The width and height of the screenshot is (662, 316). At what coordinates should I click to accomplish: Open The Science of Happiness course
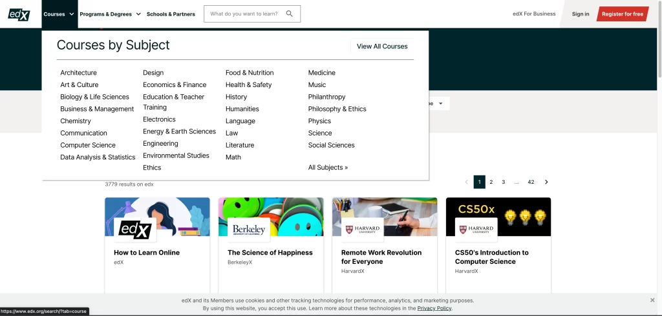point(270,253)
